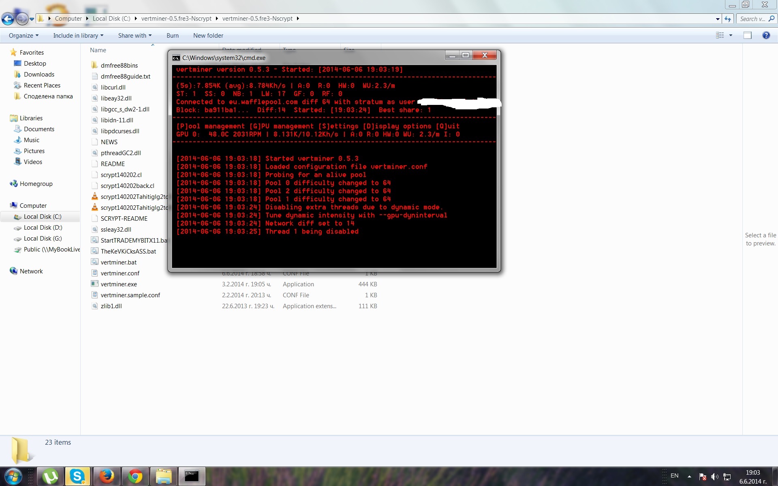
Task: Select TheKeVKiCksASS.bat file
Action: [x=128, y=252]
